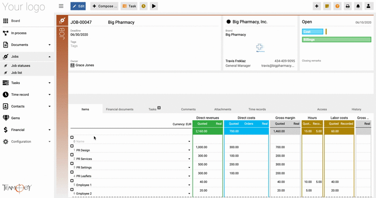This screenshot has width=376, height=198.
Task: Click the green Billings progress bar
Action: pos(337,39)
